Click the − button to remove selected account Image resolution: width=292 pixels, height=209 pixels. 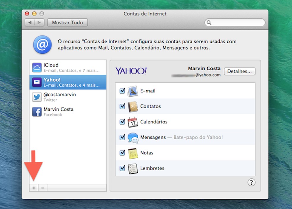pos(42,188)
